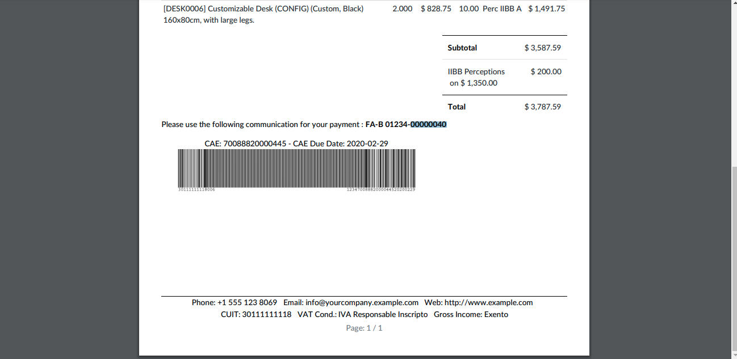Click the 'CUIT: 30111111118' footer text
737x359 pixels.
tap(256, 314)
